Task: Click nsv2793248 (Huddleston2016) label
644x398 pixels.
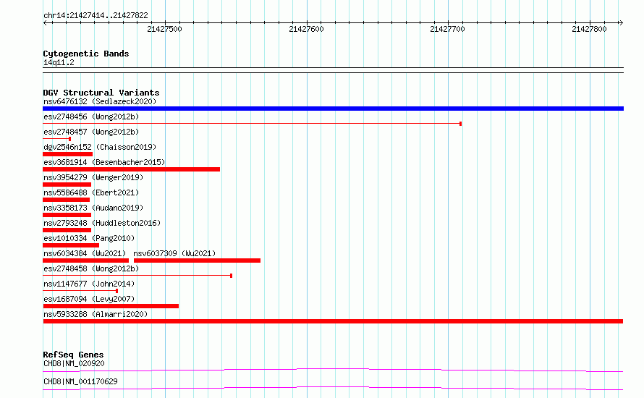Action: (102, 223)
